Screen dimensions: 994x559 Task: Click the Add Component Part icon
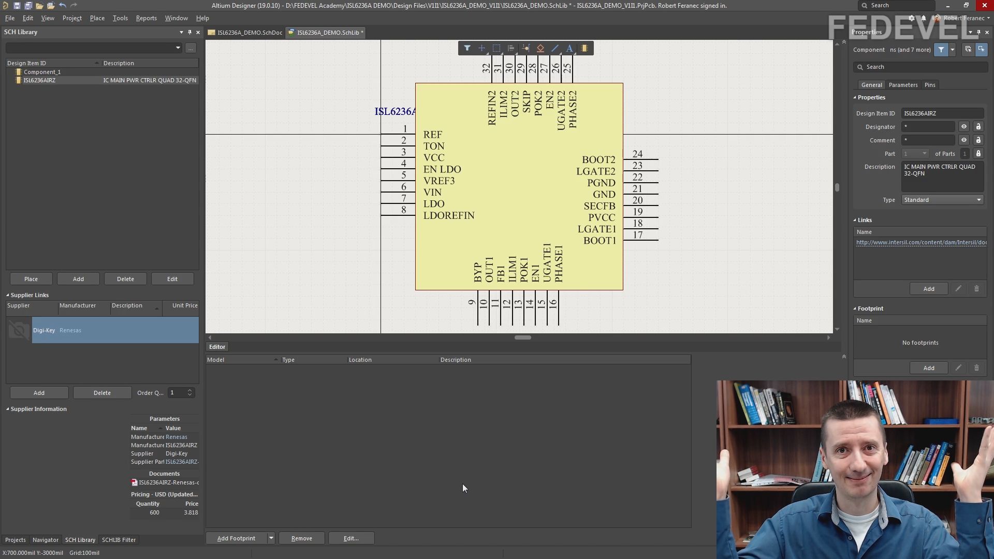coord(584,48)
